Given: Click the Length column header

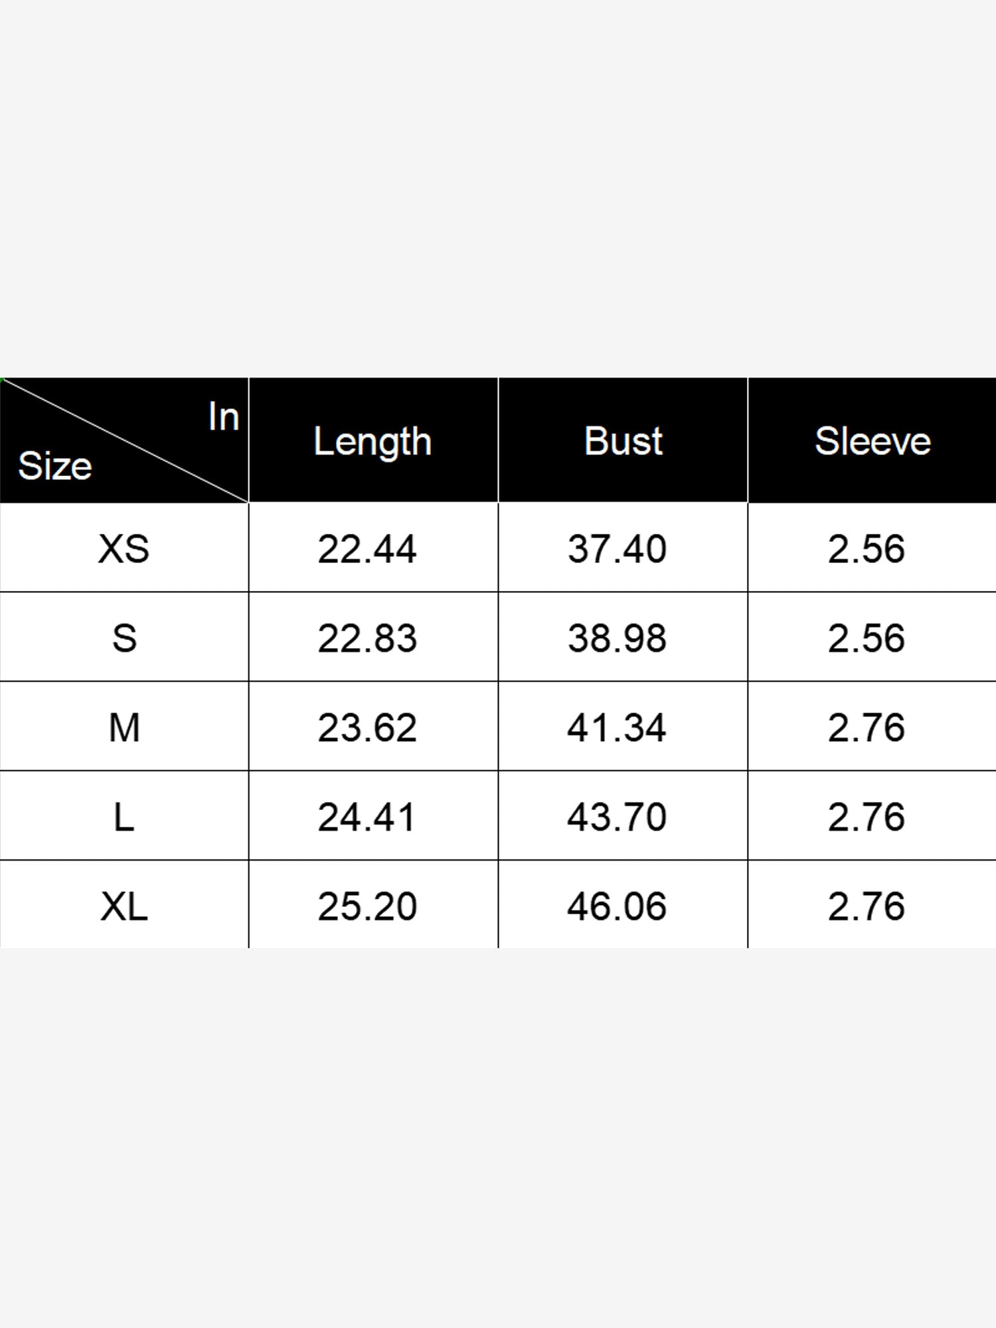Looking at the screenshot, I should point(373,442).
